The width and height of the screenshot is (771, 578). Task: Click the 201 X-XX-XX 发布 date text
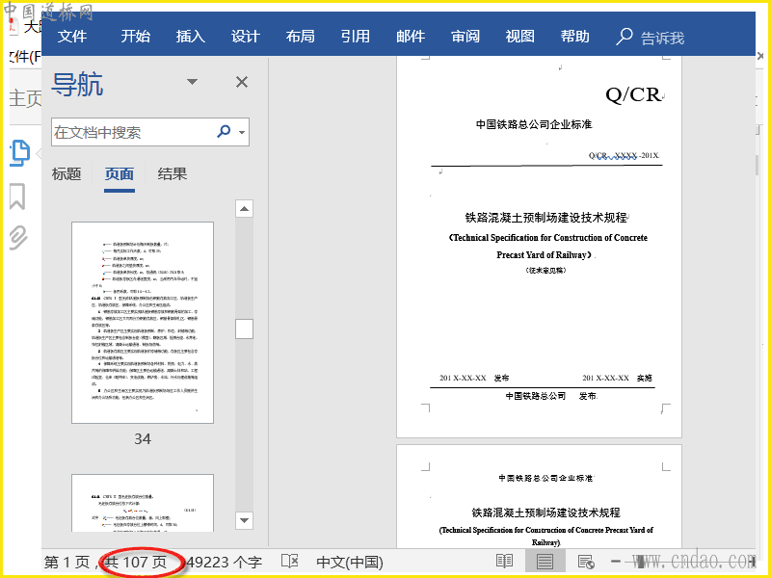coord(474,378)
